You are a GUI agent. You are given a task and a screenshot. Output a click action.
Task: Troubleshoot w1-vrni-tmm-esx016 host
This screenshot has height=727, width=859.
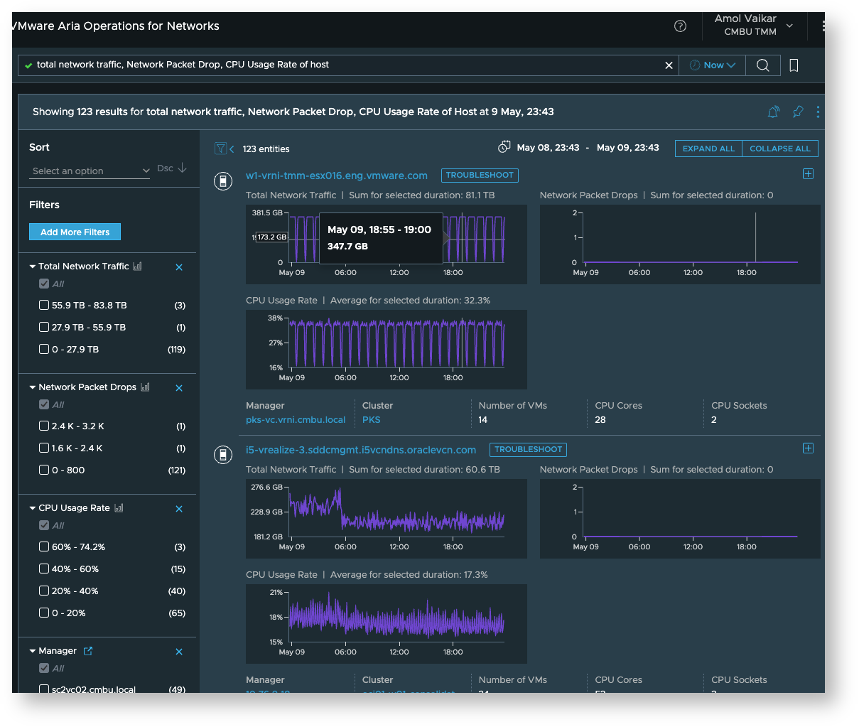(x=480, y=175)
